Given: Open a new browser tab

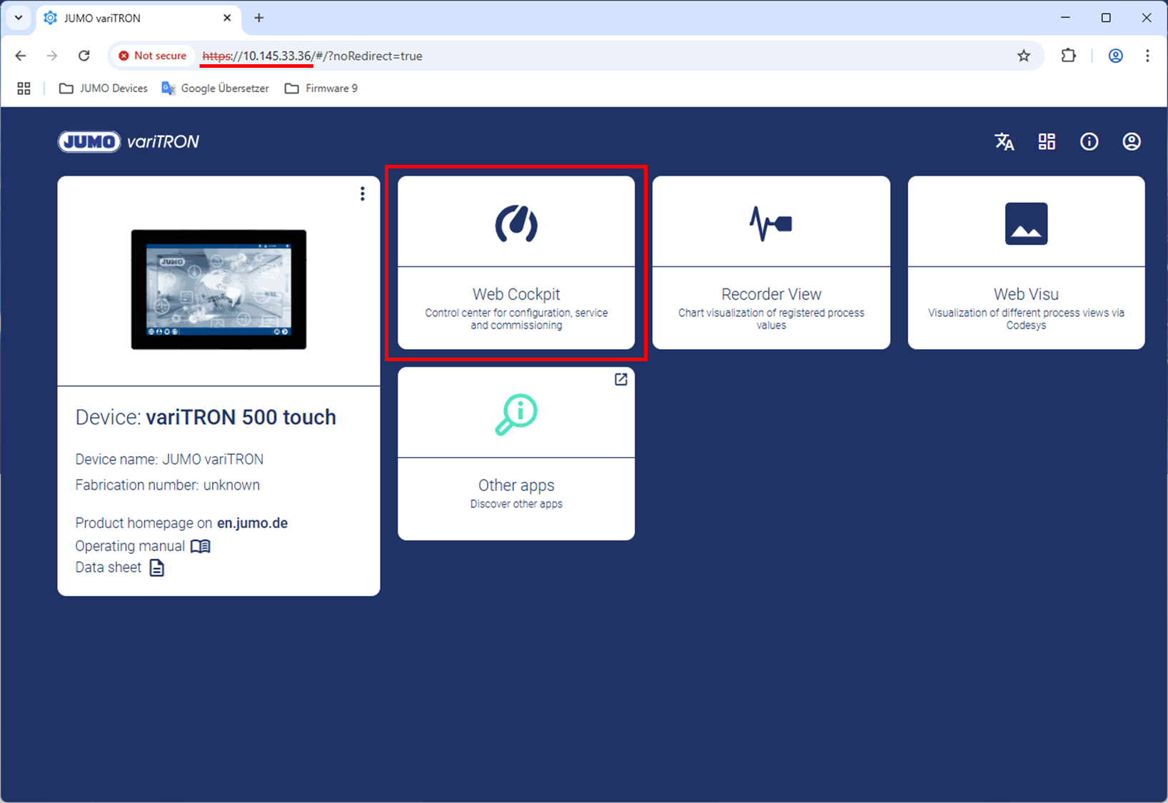Looking at the screenshot, I should click(259, 18).
